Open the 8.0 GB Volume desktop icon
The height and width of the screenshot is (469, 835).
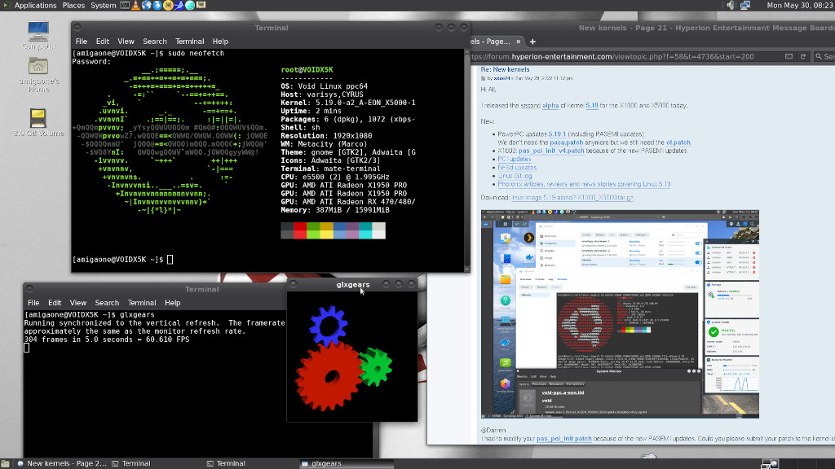coord(38,122)
